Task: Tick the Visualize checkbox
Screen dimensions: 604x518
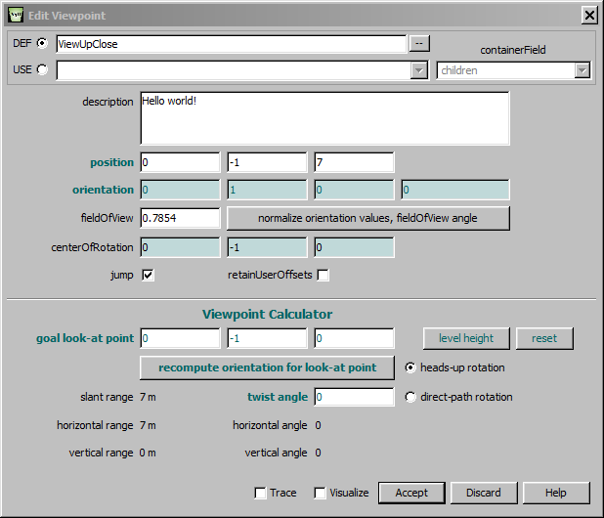Action: (x=320, y=493)
